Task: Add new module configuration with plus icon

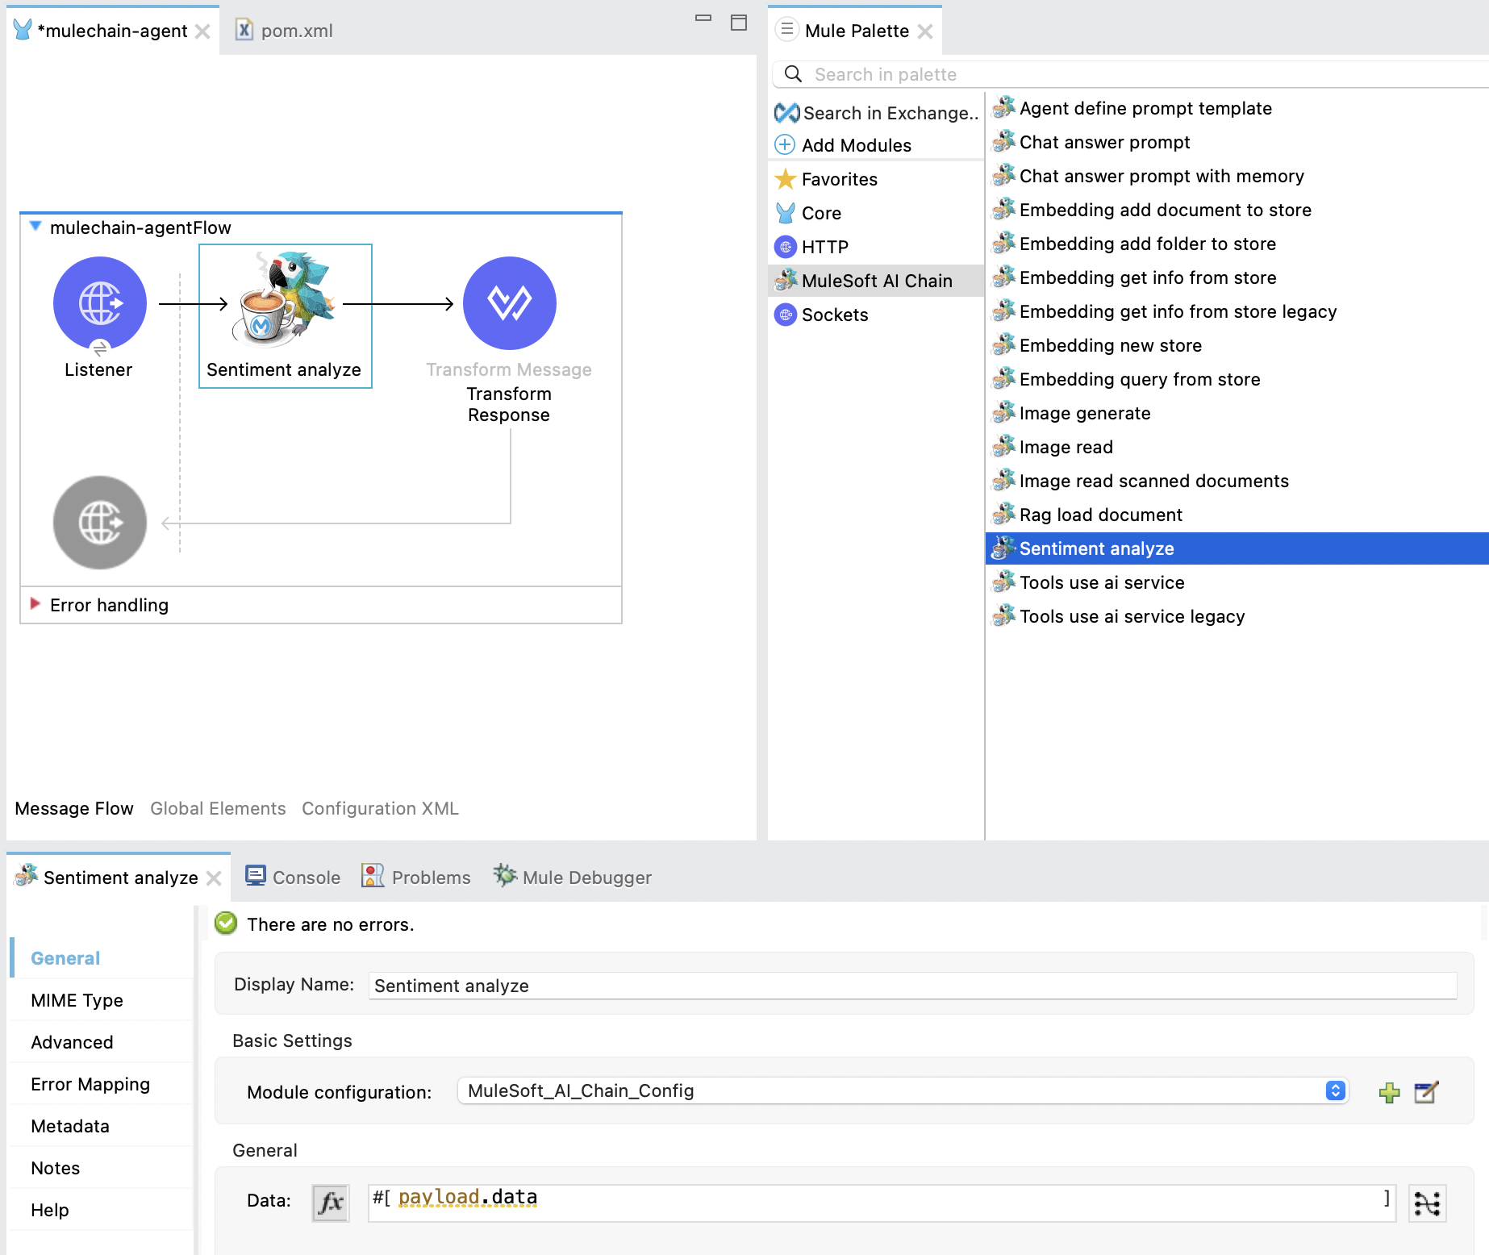Action: [1389, 1093]
